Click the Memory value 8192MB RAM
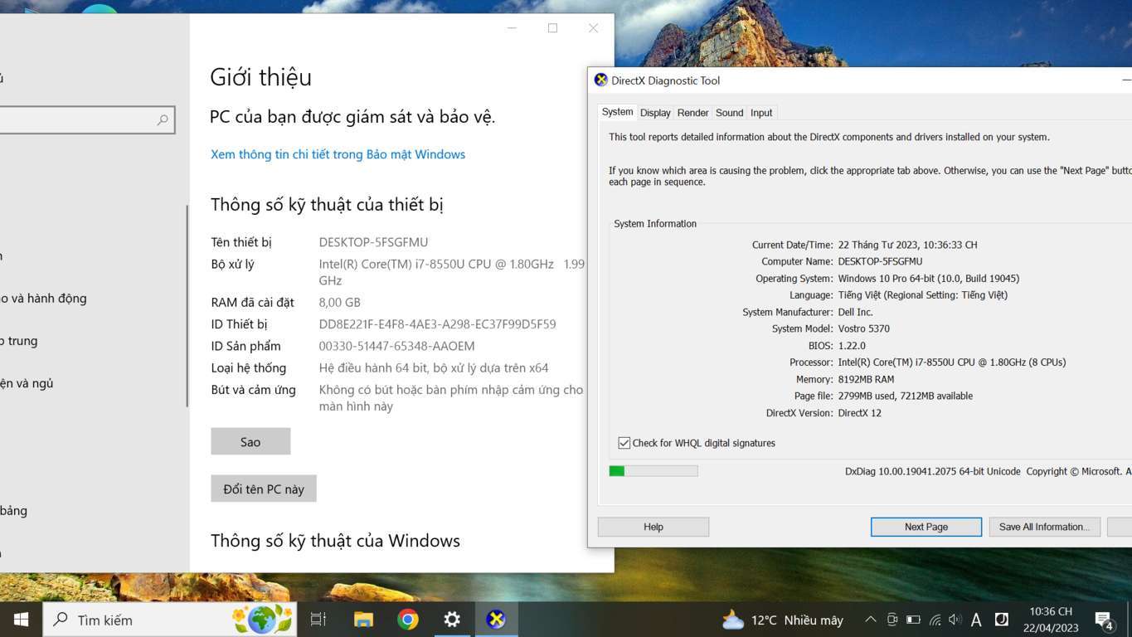Screen dimensions: 1132x637 866,379
